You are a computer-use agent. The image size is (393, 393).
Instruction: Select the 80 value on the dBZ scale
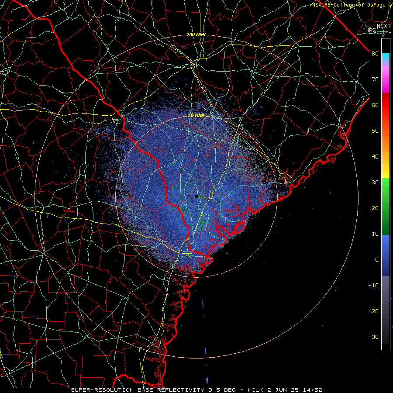coord(375,54)
